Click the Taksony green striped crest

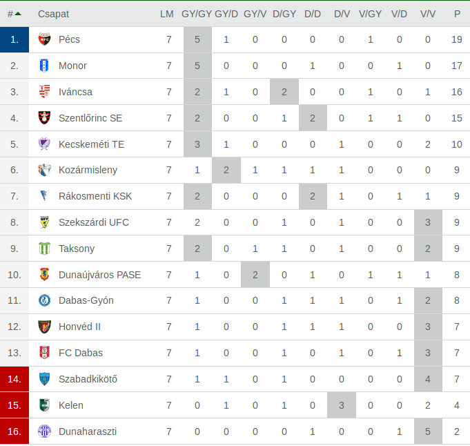coord(44,249)
